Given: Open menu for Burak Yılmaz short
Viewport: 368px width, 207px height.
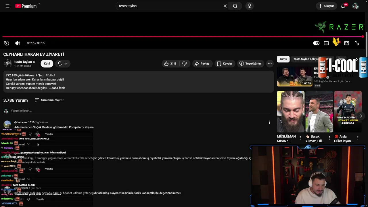Looking at the screenshot, I should [329, 138].
